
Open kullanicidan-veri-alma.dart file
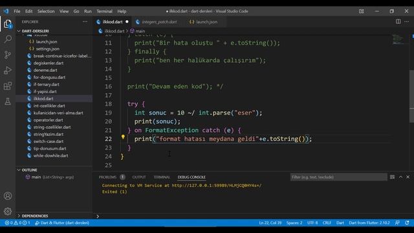pyautogui.click(x=58, y=113)
